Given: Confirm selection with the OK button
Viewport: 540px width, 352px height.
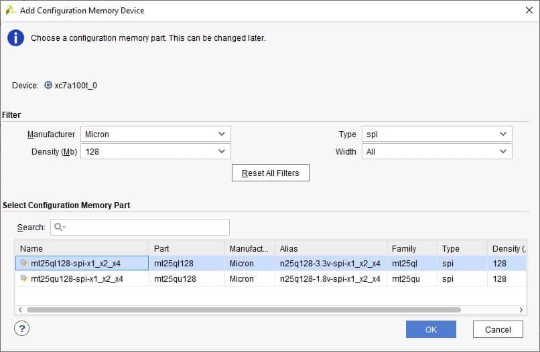Looking at the screenshot, I should [431, 329].
